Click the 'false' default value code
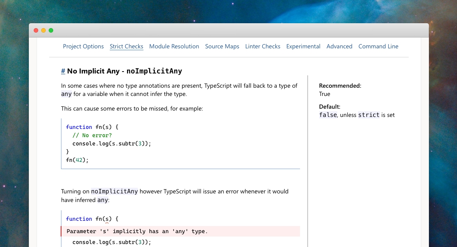Image resolution: width=457 pixels, height=247 pixels. (x=328, y=115)
